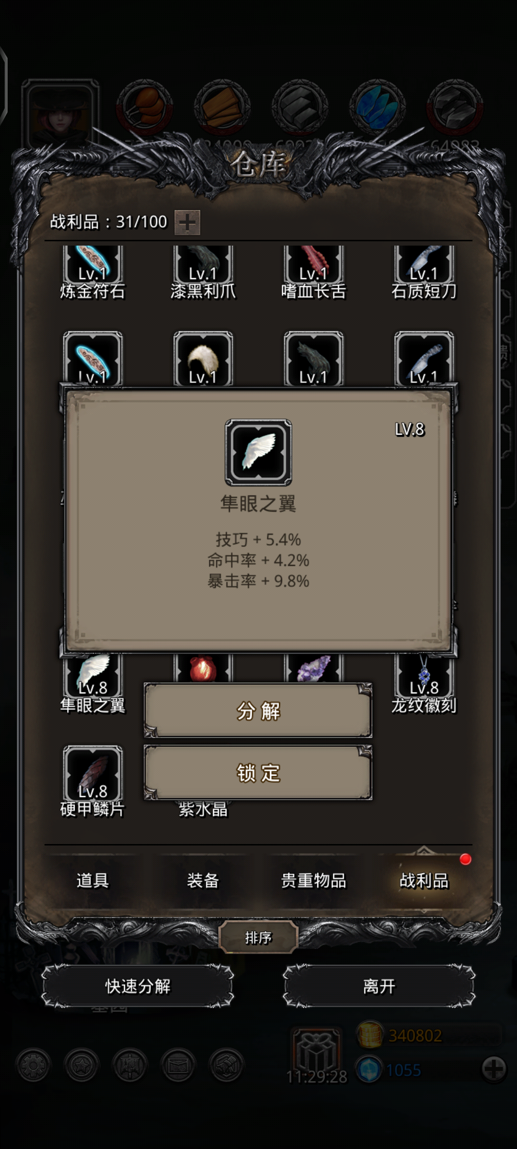Image resolution: width=517 pixels, height=1149 pixels.
Task: Open the 排序 sort options
Action: [258, 937]
